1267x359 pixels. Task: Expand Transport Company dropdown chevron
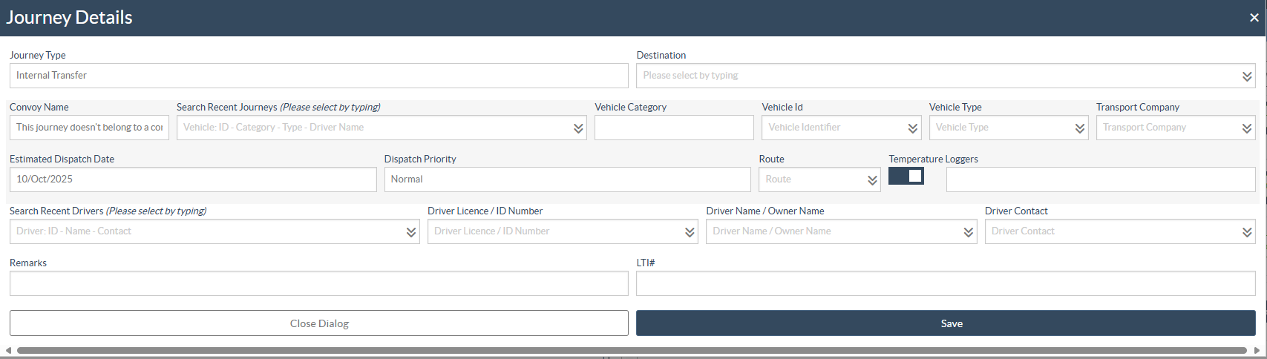pos(1246,128)
